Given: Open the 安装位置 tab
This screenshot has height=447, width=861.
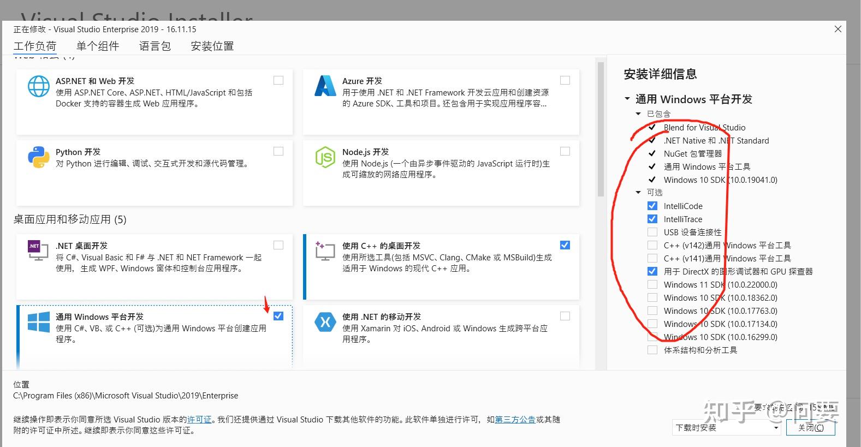Looking at the screenshot, I should coord(212,46).
